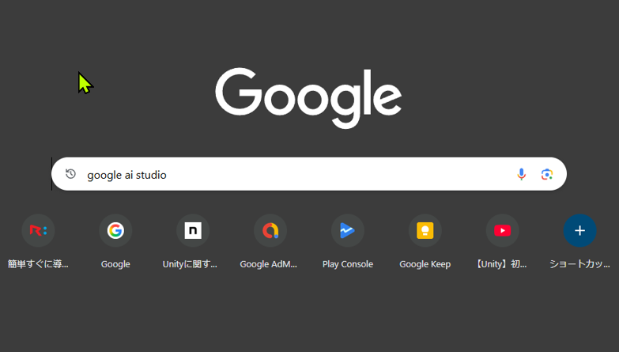
Task: Open the Google shortcut icon
Action: (115, 230)
